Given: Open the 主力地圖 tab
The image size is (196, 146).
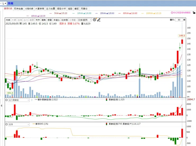Looking at the screenshot, I should pos(51,9).
